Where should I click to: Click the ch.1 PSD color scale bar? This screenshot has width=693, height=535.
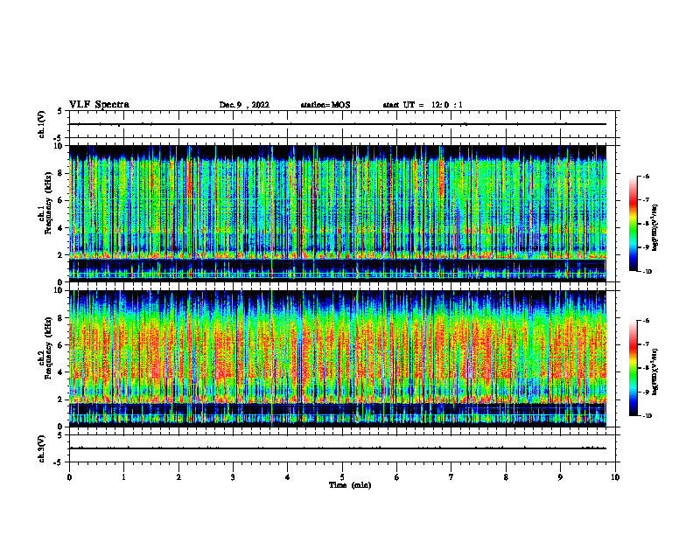(x=633, y=224)
